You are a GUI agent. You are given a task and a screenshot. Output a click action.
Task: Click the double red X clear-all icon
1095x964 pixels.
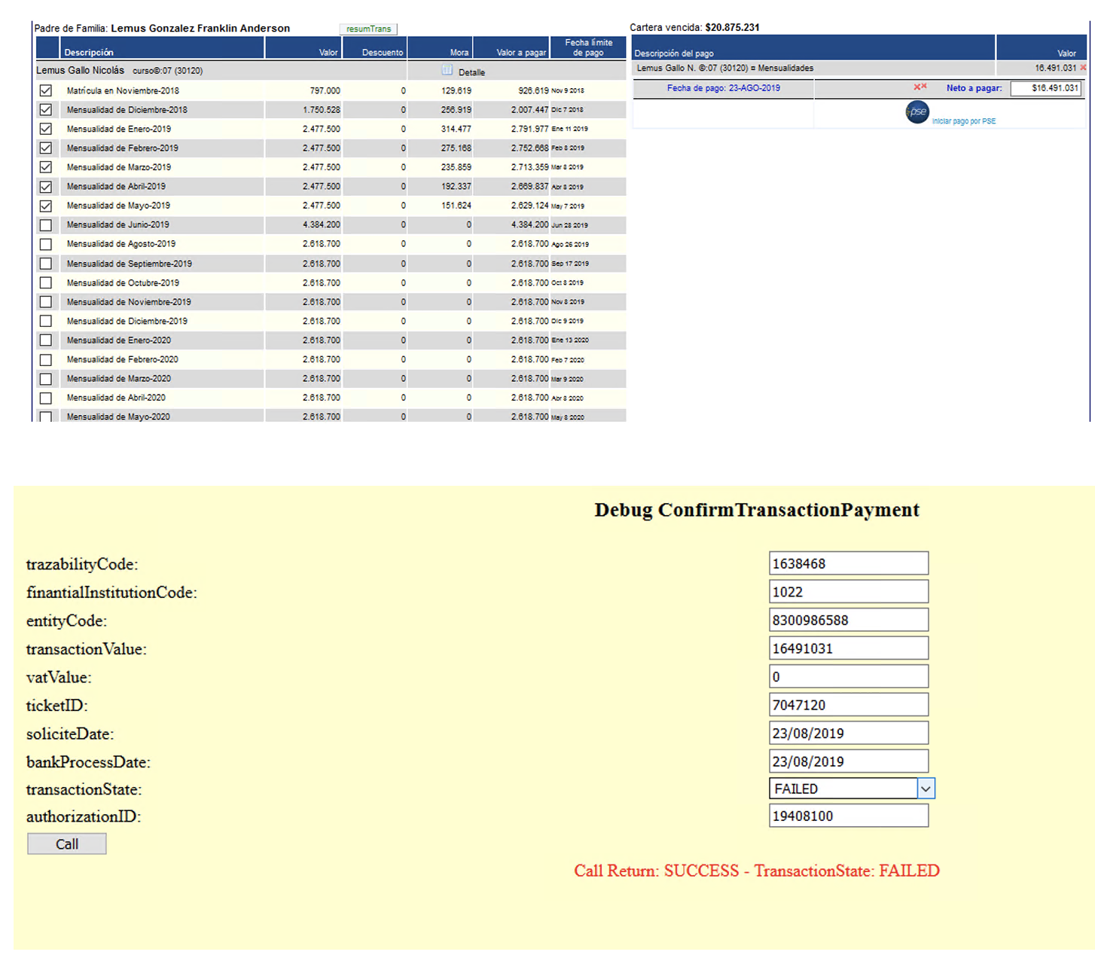coord(920,87)
